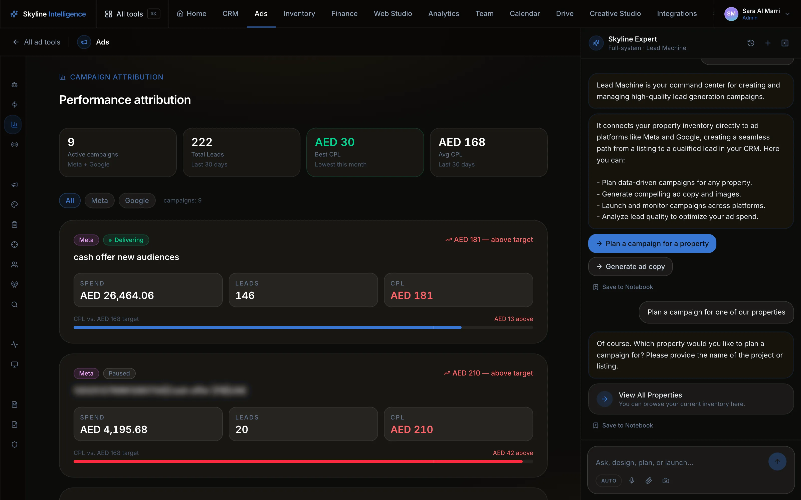Open the Creative Studio tab

615,13
